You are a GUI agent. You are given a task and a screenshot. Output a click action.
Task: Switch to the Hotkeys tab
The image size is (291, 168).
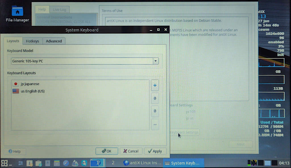click(32, 41)
